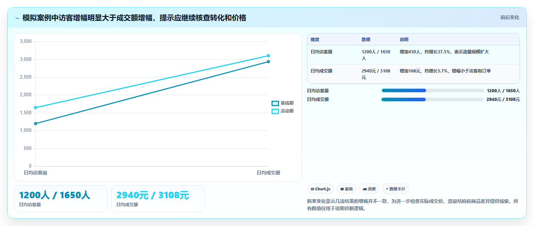
Task: Click the 日均访客量 table row label
Action: pos(321,52)
